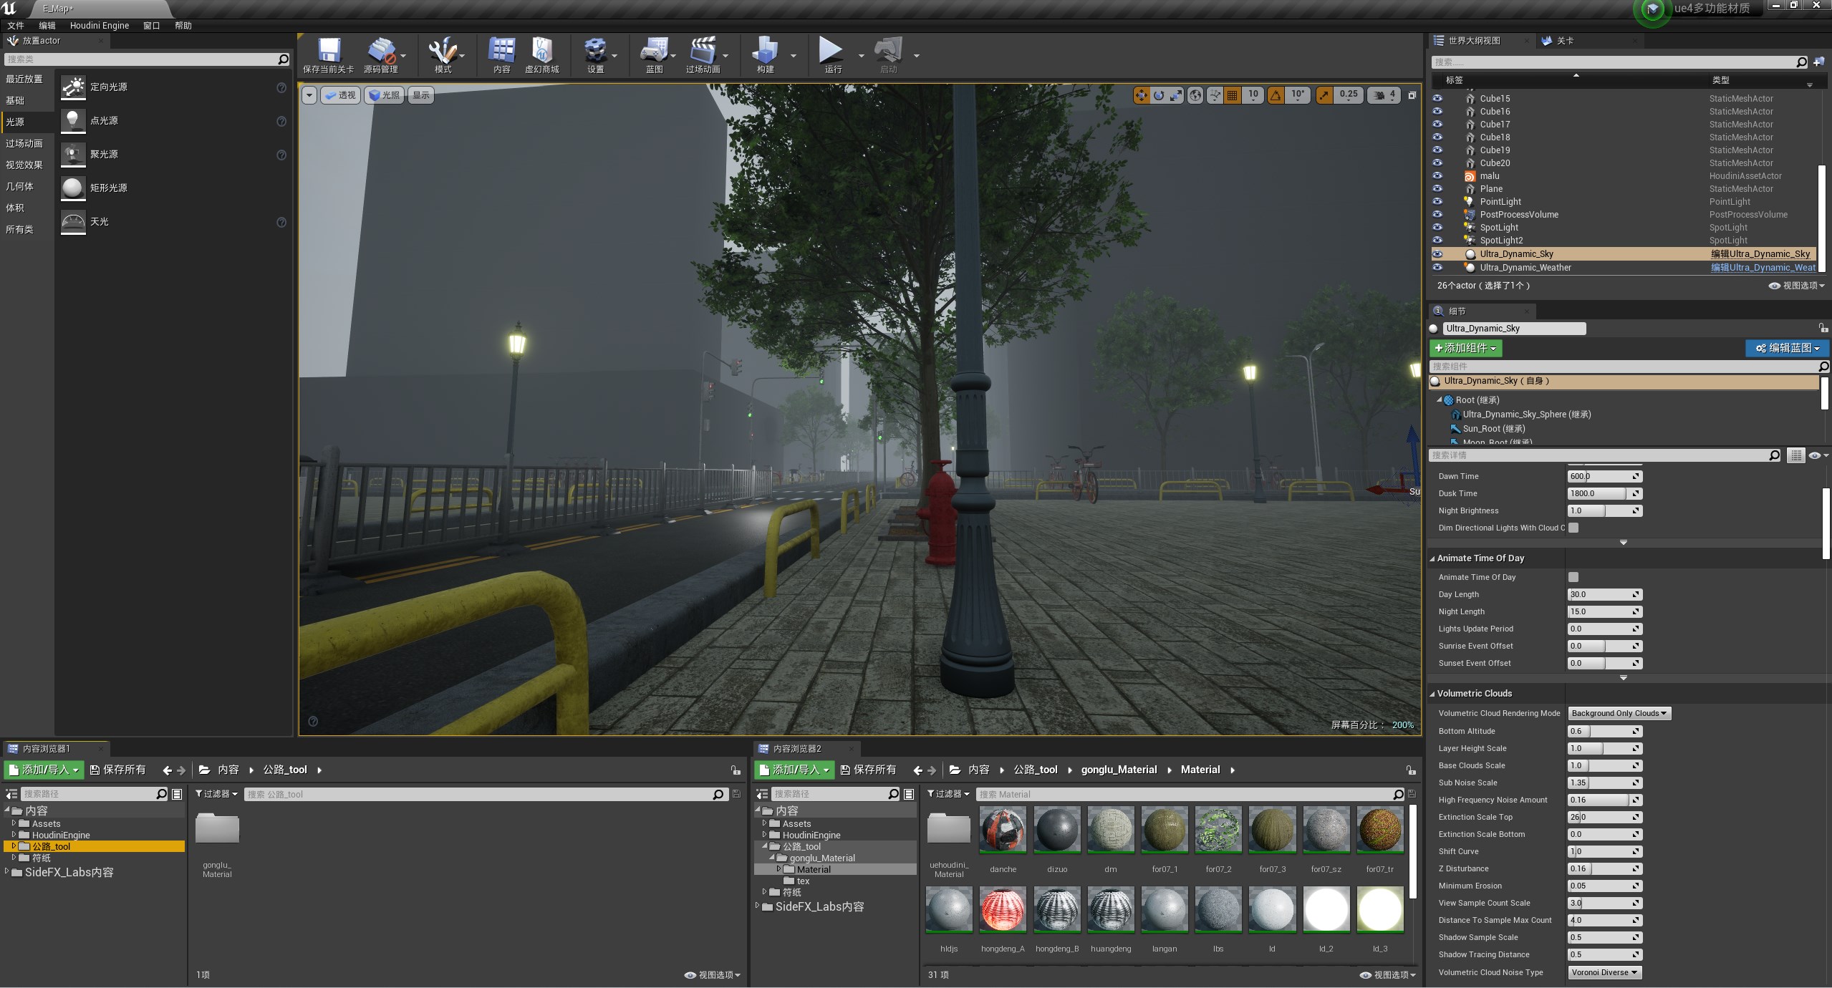
Task: Open Volumetric Cloud Noise Type dropdown
Action: [x=1604, y=972]
